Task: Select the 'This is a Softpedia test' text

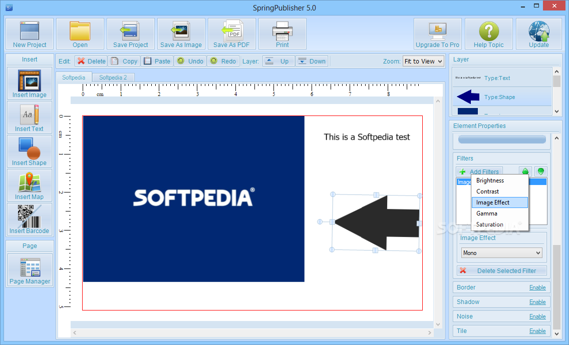Action: coord(367,137)
